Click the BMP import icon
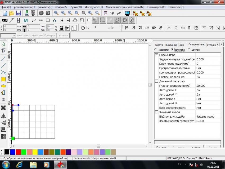The width and height of the screenshot is (225, 169). (41, 20)
